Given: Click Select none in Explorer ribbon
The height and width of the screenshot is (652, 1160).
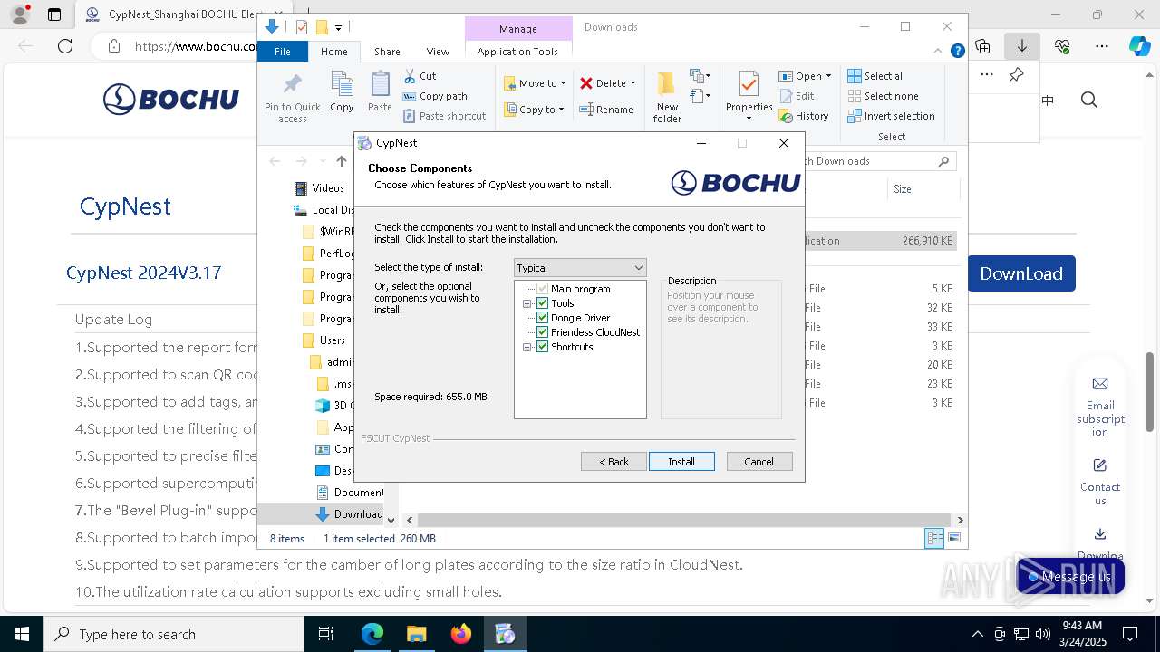Looking at the screenshot, I should pyautogui.click(x=883, y=96).
